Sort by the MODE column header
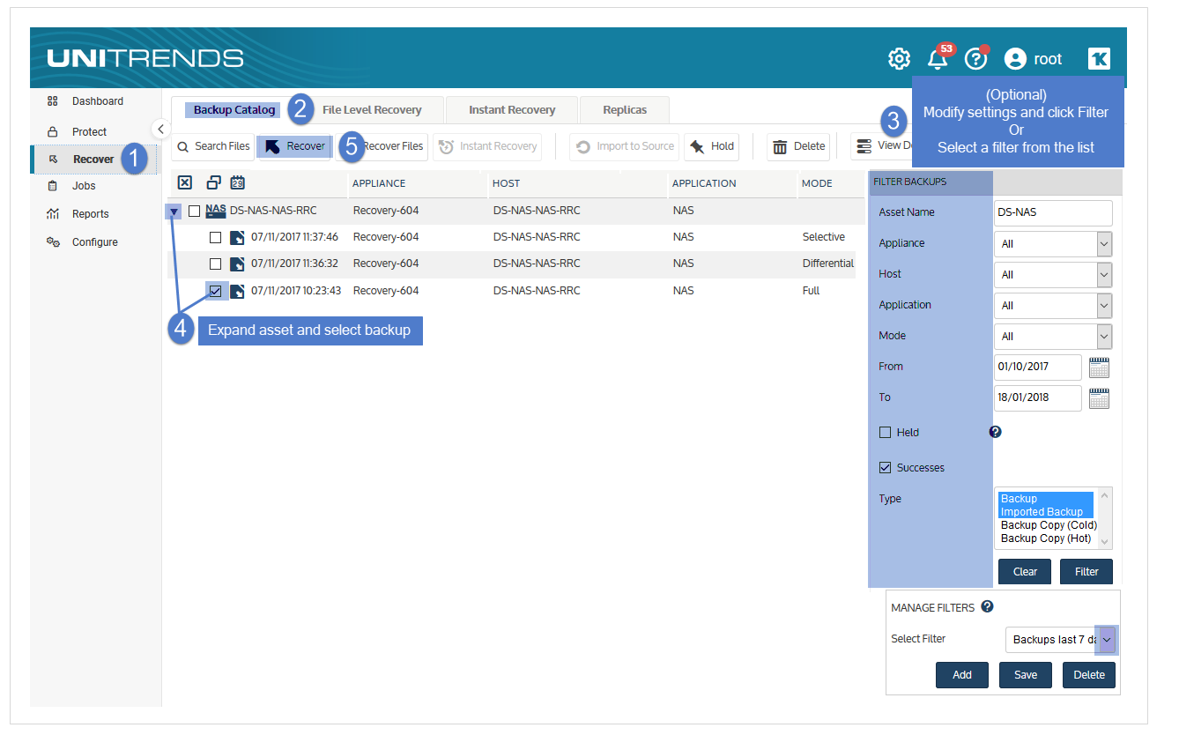Screen dimensions: 1179x750 pyautogui.click(x=817, y=183)
